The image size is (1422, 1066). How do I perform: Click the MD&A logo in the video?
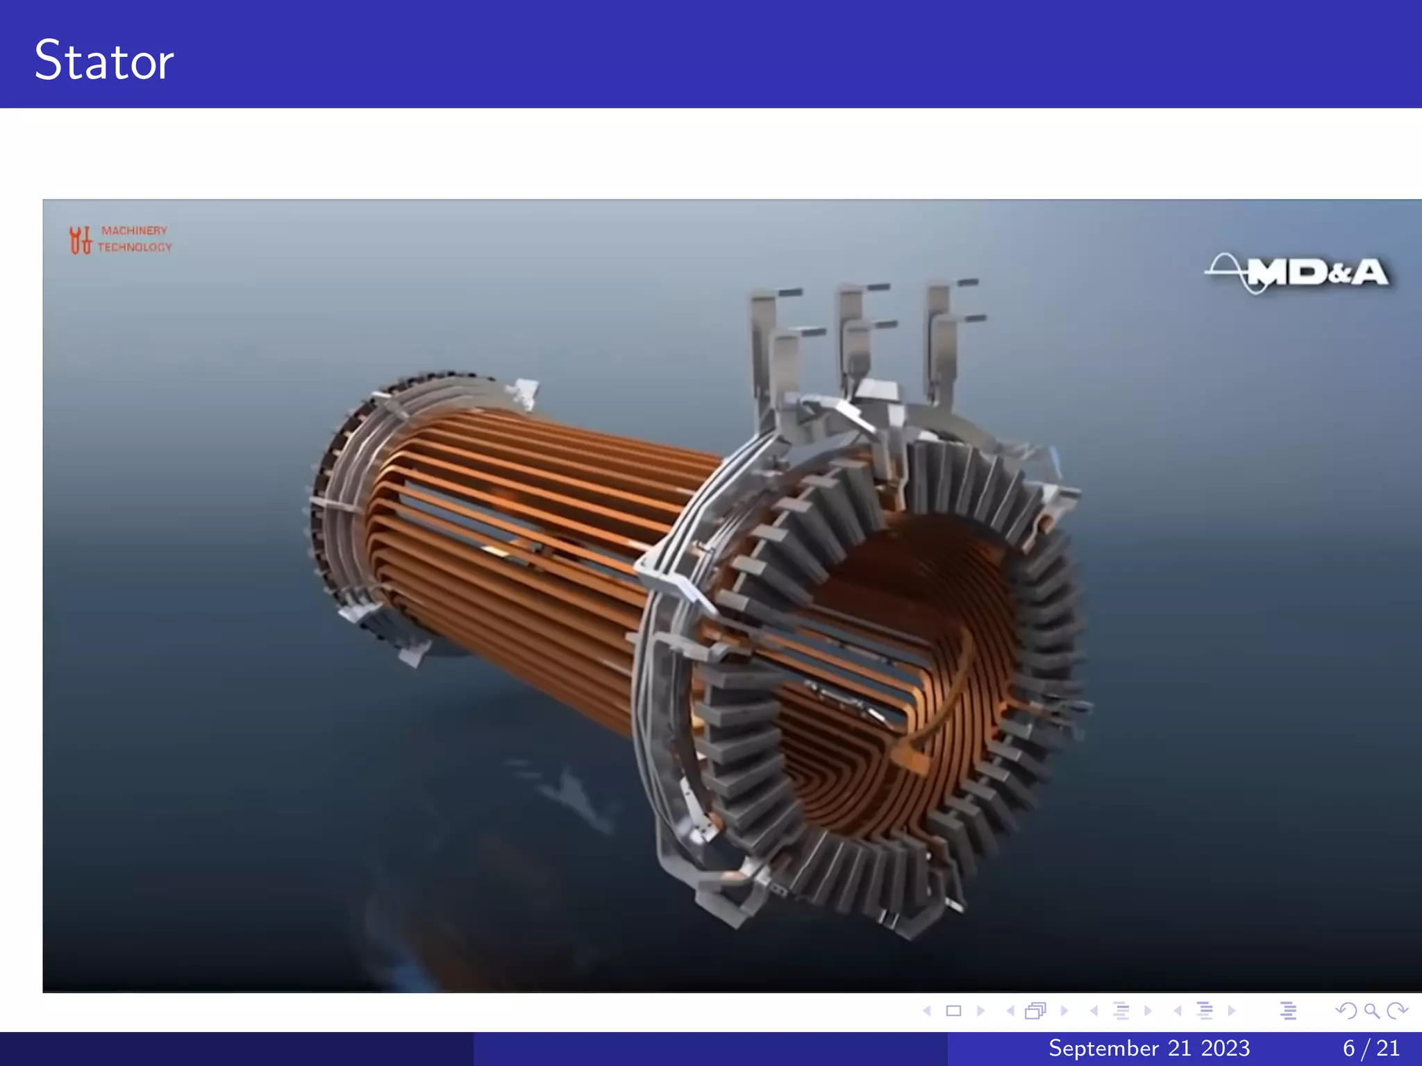tap(1297, 273)
